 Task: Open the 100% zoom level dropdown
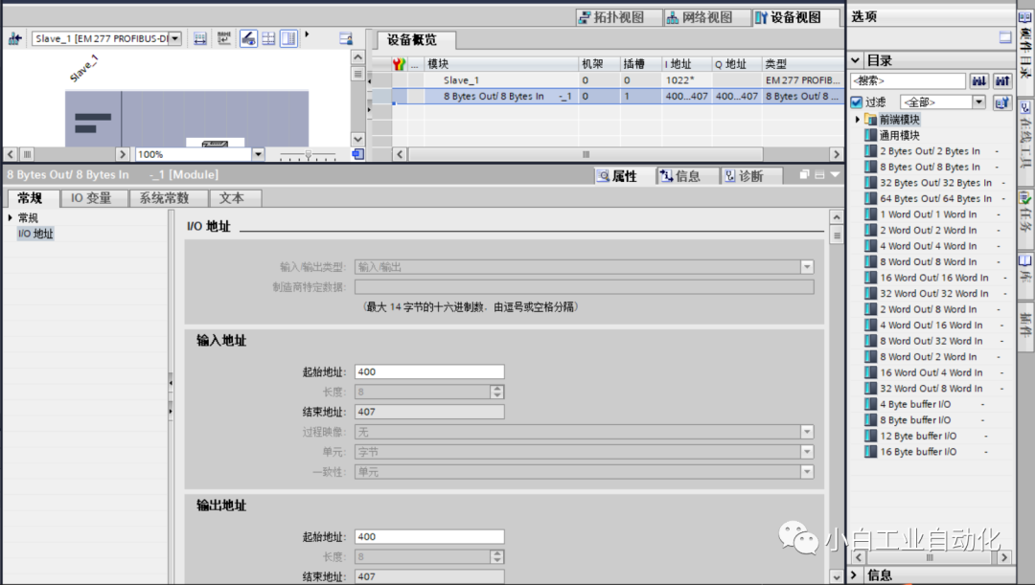[x=258, y=154]
